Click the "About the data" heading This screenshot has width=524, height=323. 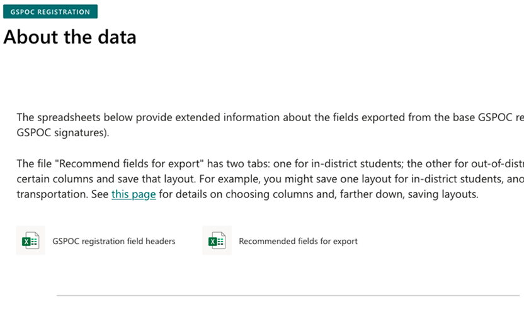[70, 37]
